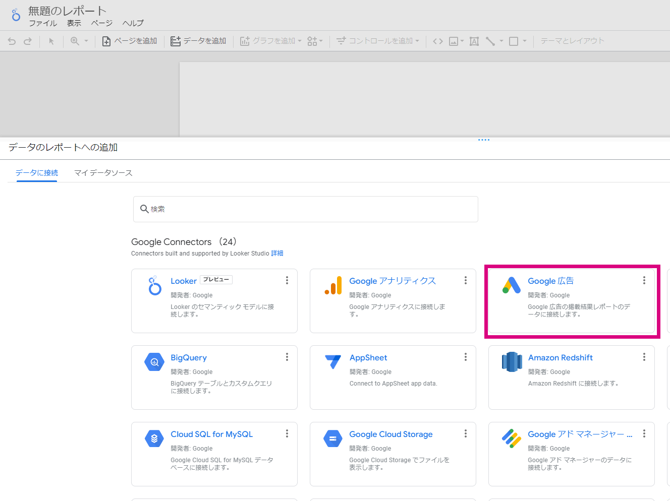Click ページを追加 to add a page

tap(130, 41)
